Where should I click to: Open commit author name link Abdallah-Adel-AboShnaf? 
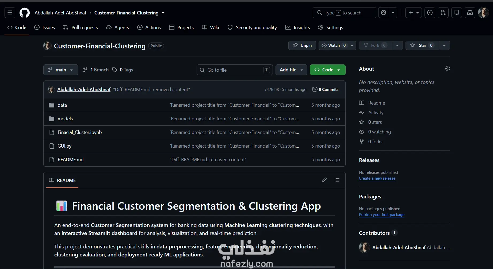84,90
